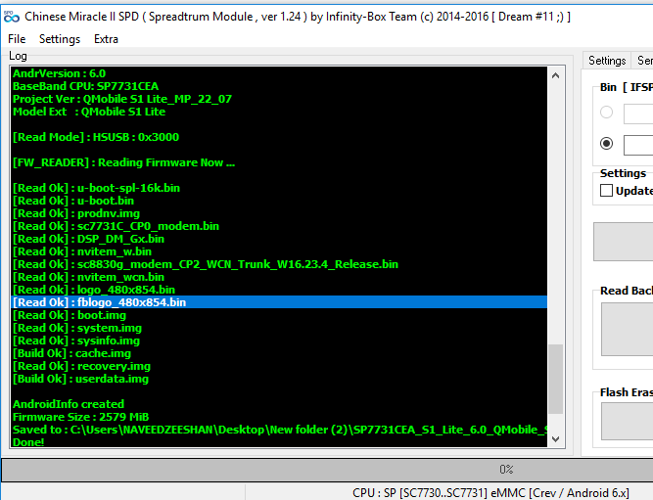Click the log vertical scrollbar thumb
The height and width of the screenshot is (500, 653).
pyautogui.click(x=555, y=379)
